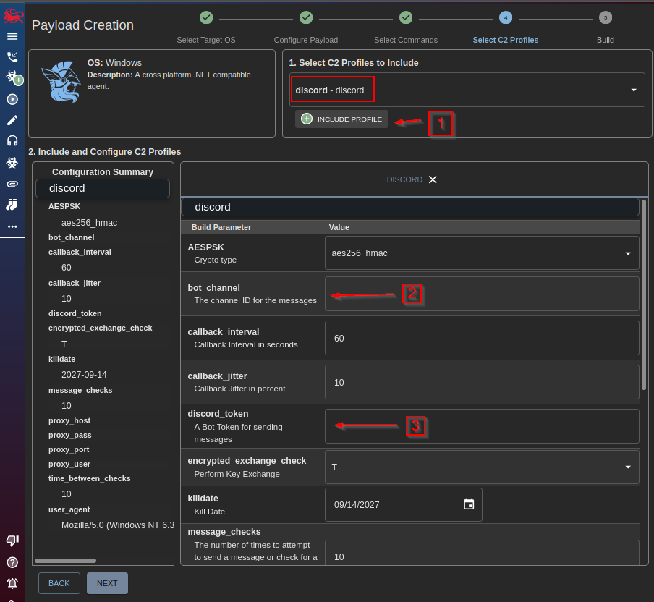Click the Select Commands step label
654x602 pixels.
click(x=406, y=40)
